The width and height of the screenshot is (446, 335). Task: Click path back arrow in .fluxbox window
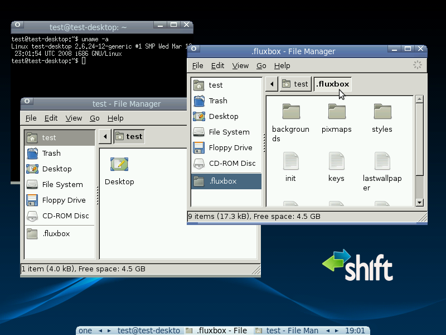tap(272, 84)
